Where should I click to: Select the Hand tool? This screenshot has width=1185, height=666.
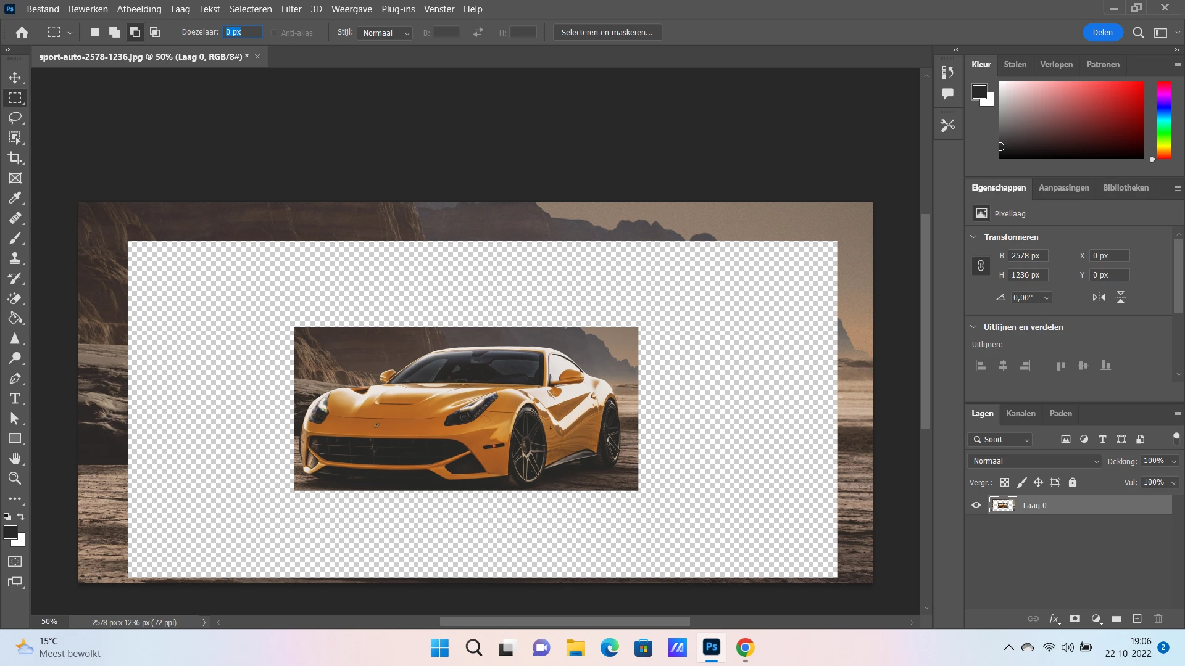[x=15, y=458]
